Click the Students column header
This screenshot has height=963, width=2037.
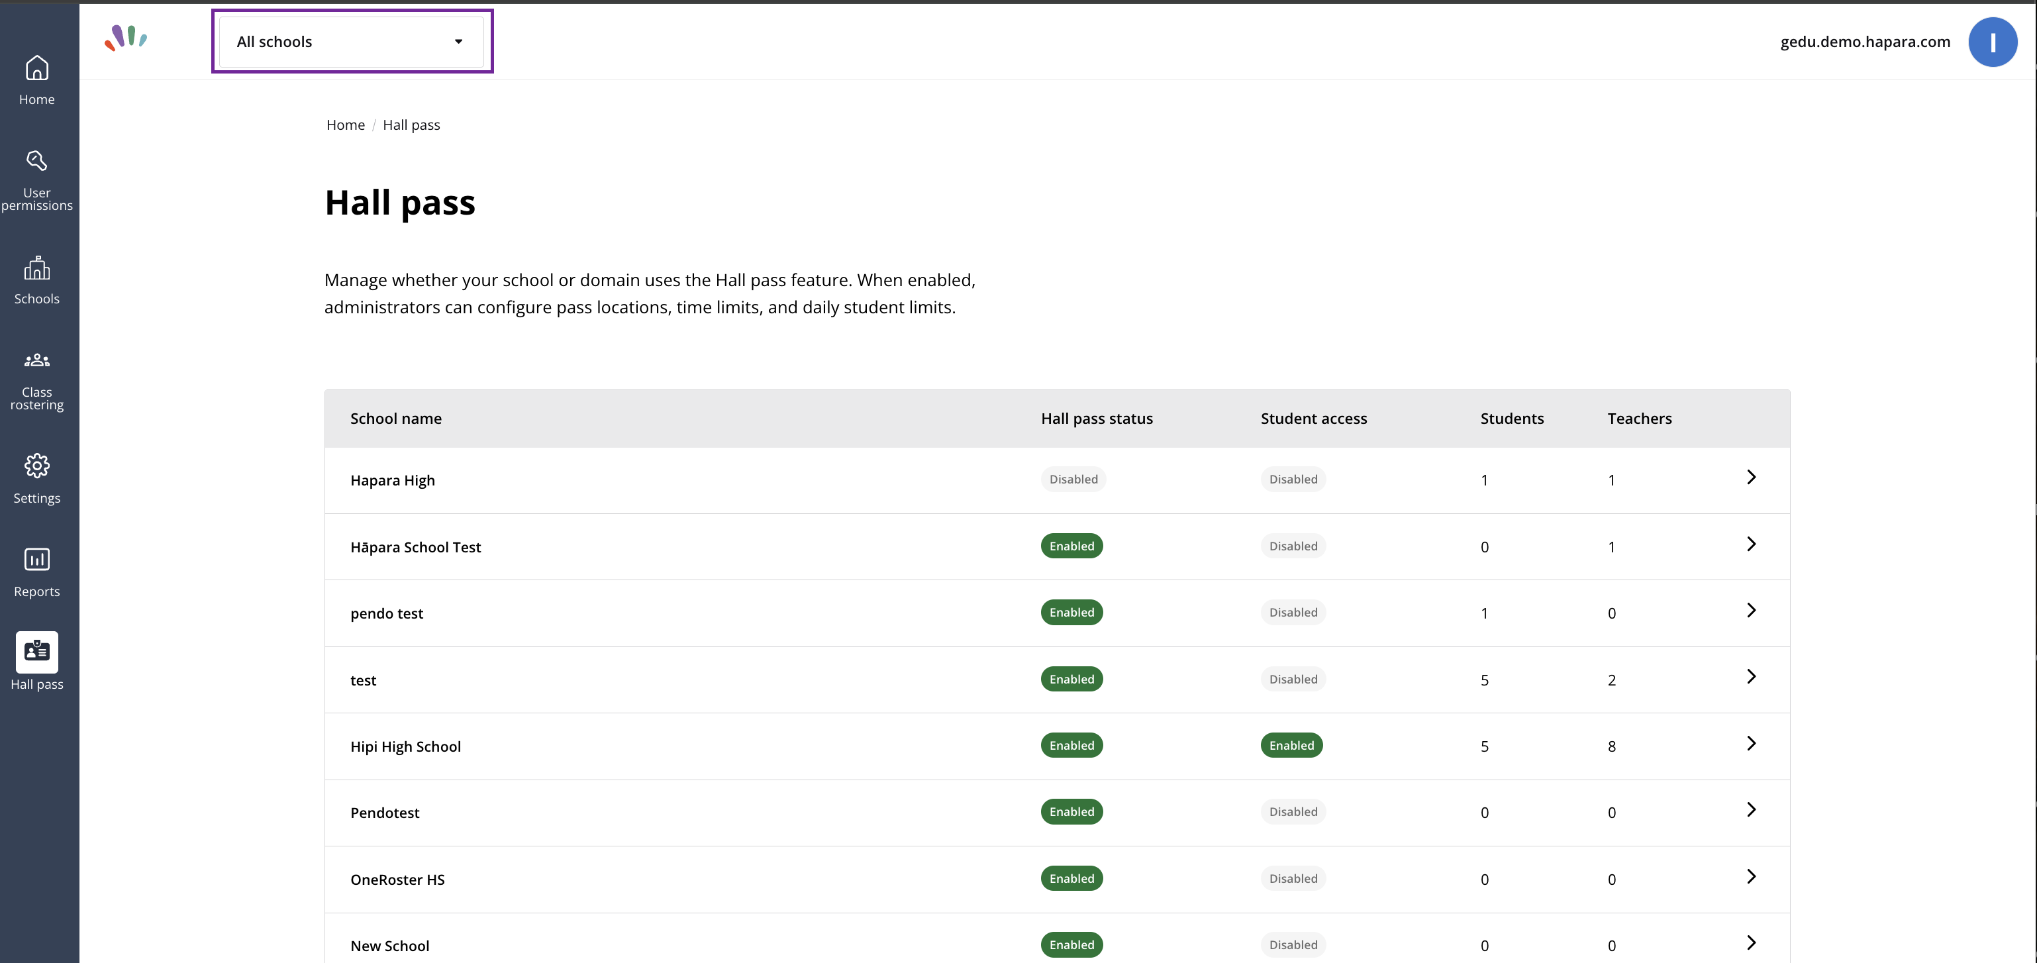pyautogui.click(x=1512, y=418)
